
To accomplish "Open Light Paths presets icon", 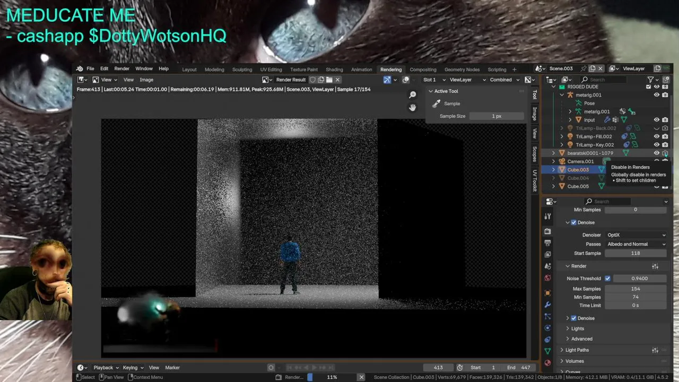I will (x=655, y=350).
